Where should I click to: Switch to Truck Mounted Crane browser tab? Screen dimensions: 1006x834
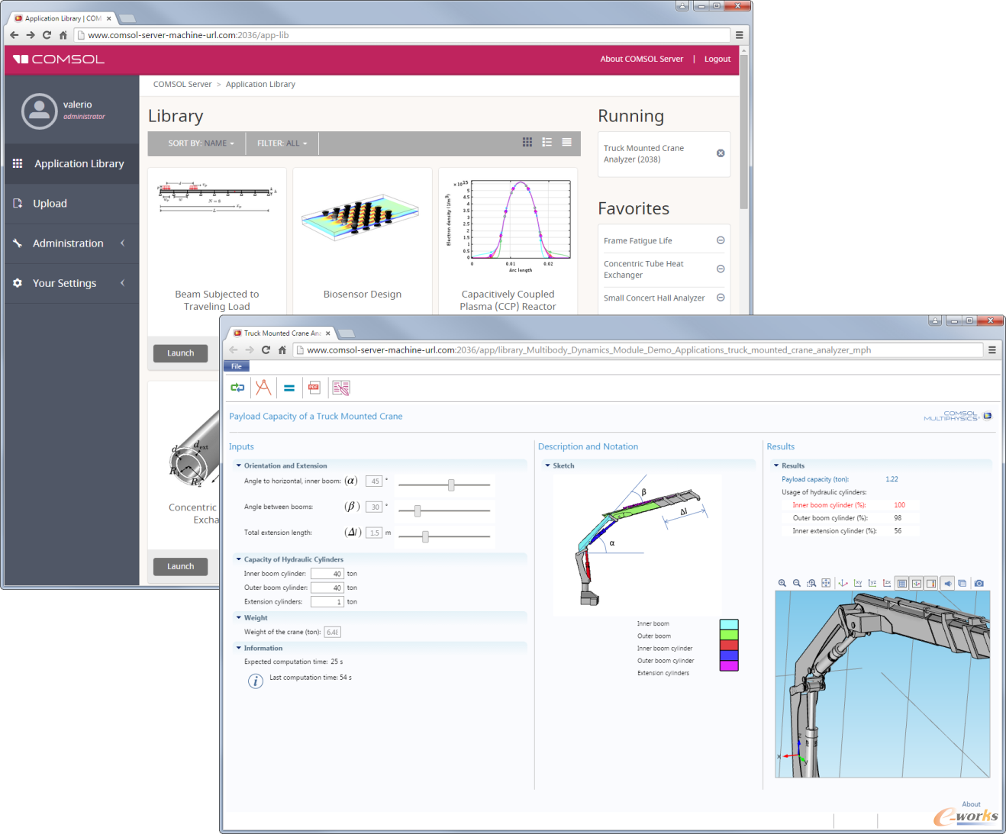282,333
